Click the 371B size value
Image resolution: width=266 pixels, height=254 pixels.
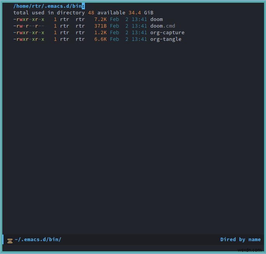pos(100,26)
